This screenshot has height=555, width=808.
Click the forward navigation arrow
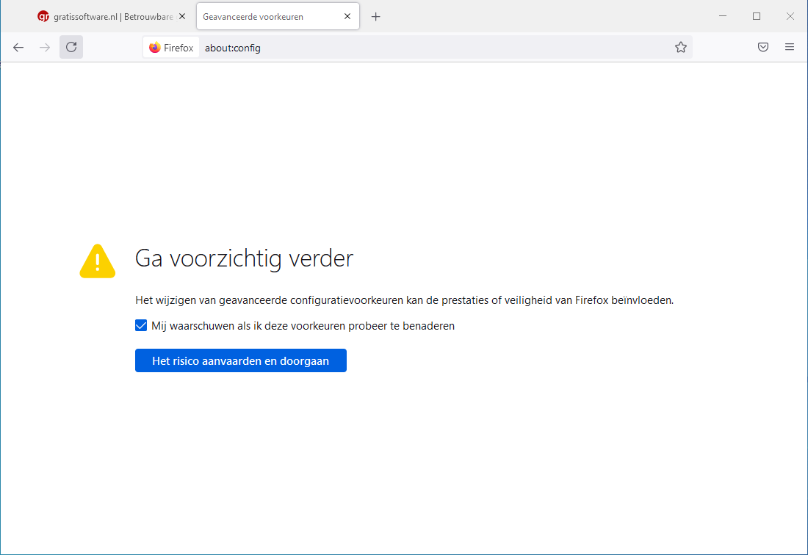(45, 47)
